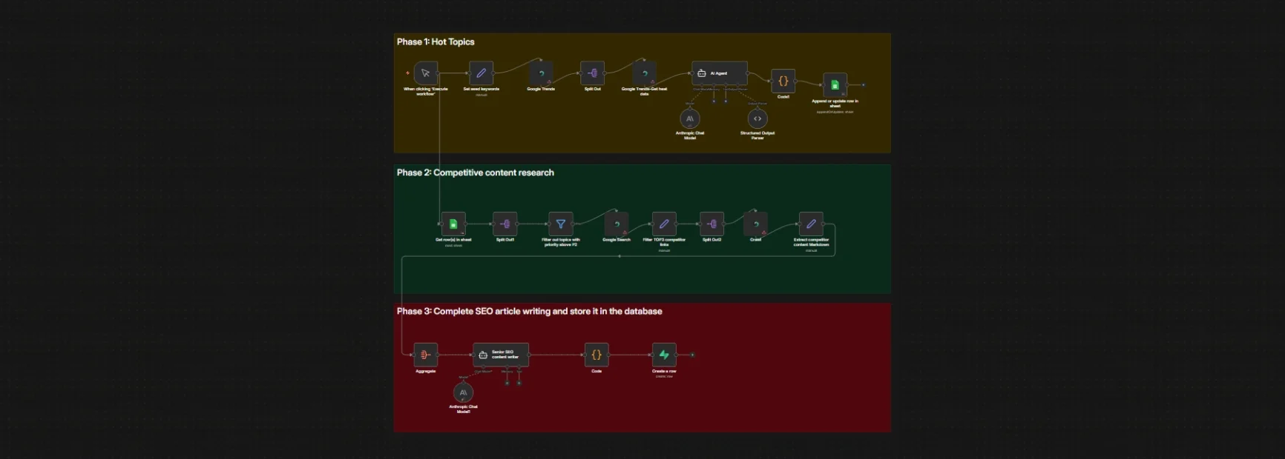1285x459 pixels.
Task: Select the 'Phase 3: Complete SEO article writing' note title
Action: tap(529, 312)
